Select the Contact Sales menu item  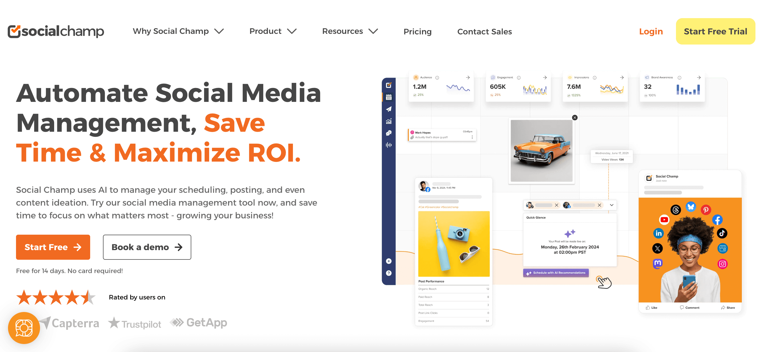click(x=484, y=31)
